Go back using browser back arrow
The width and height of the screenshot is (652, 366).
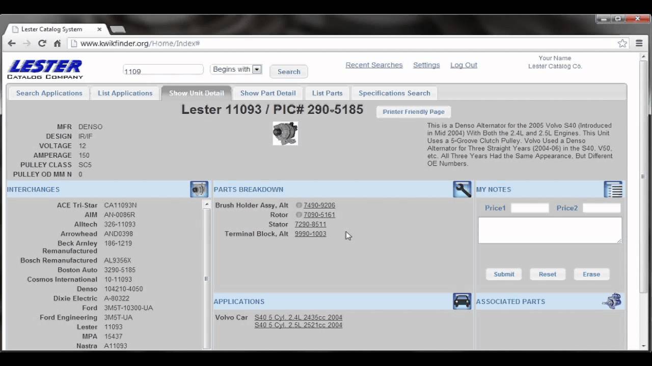tap(12, 43)
